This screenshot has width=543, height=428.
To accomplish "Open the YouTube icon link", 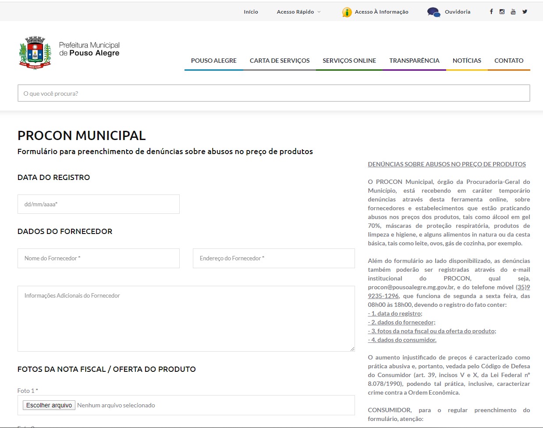I will click(x=513, y=12).
